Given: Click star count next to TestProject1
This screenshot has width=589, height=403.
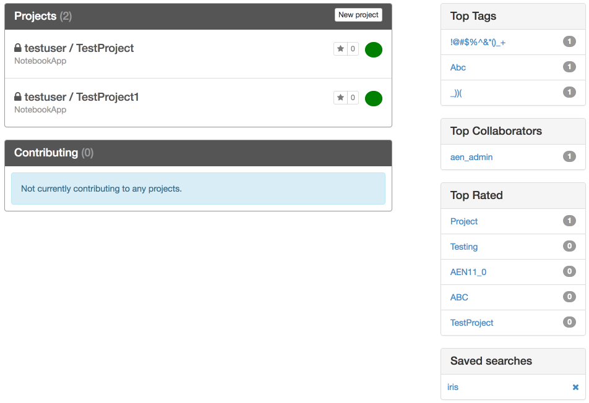Looking at the screenshot, I should 353,98.
